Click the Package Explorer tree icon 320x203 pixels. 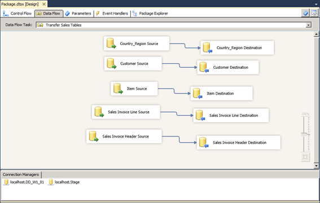pos(134,14)
